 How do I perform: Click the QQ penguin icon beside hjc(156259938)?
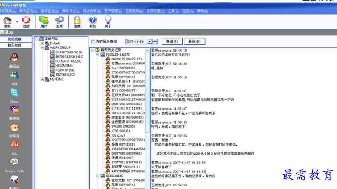click(x=108, y=68)
